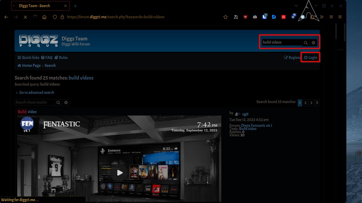This screenshot has width=362, height=203.
Task: Click the circular blue-red extension icon
Action: click(303, 17)
